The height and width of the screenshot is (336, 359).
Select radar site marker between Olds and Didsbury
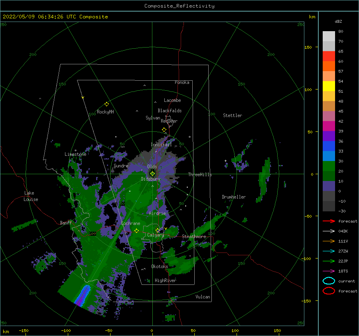(152, 174)
